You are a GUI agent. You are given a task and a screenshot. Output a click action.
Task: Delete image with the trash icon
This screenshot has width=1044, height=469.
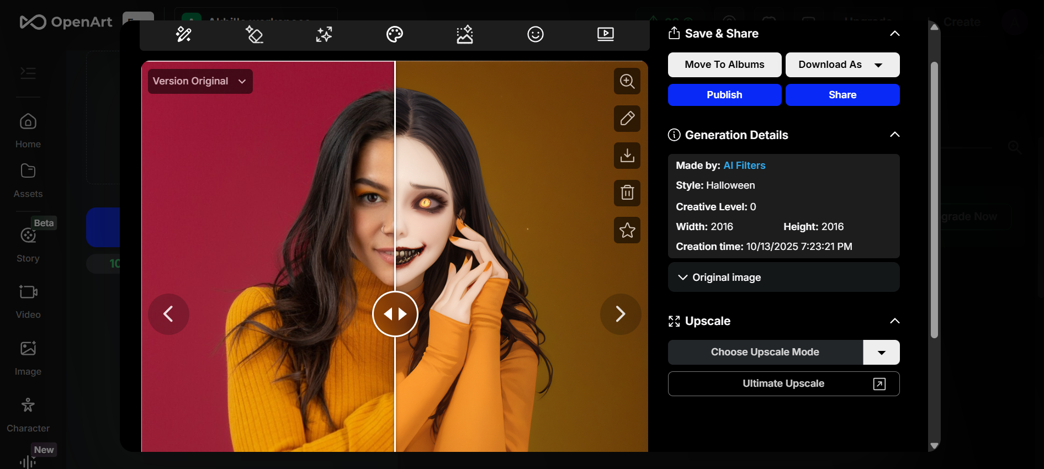click(x=627, y=193)
